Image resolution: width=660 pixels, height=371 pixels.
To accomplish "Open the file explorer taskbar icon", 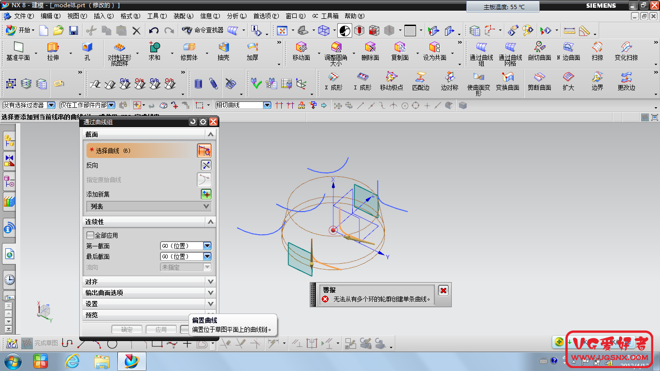I will 102,360.
